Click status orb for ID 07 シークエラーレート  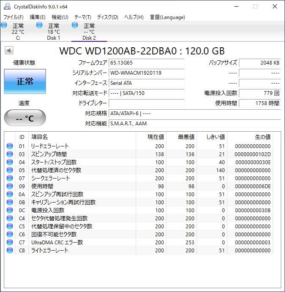click(10, 178)
